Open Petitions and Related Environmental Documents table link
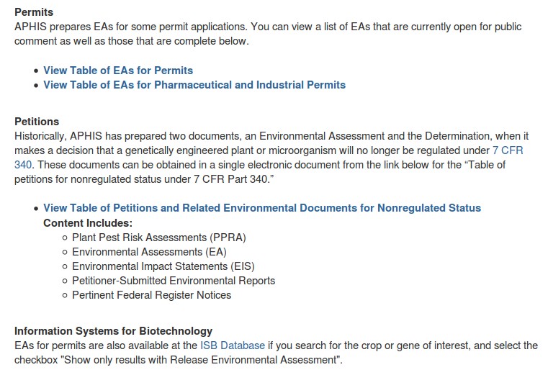This screenshot has height=375, width=548. click(262, 208)
